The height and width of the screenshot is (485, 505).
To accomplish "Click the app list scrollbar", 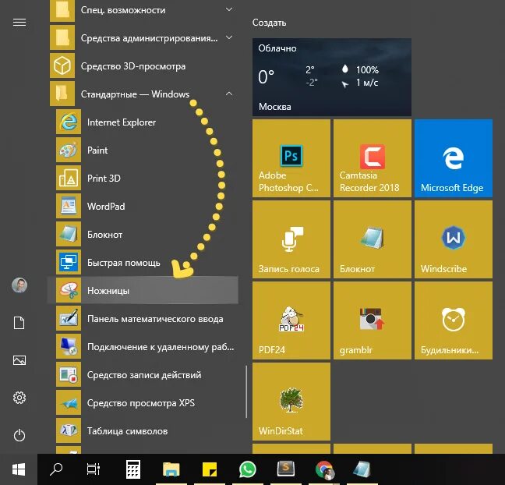I will 246,391.
